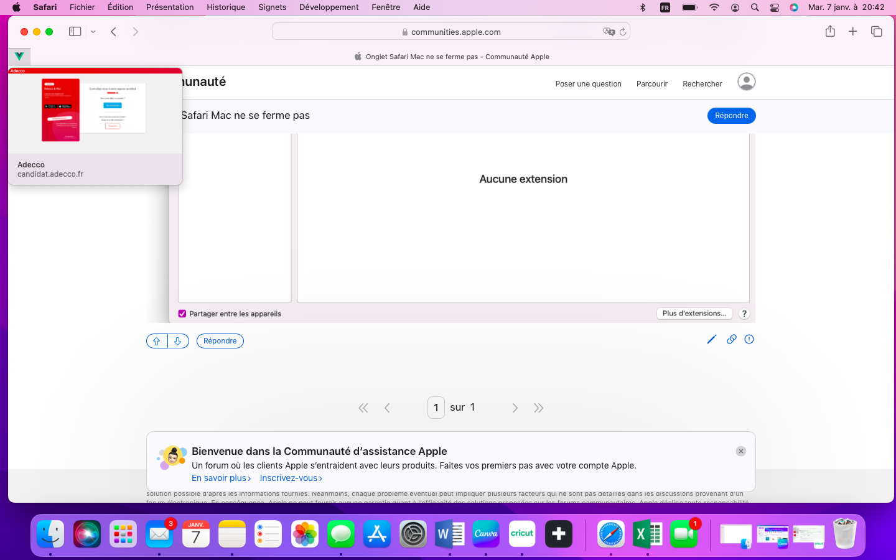This screenshot has width=896, height=560.
Task: Click the blue Répondre button
Action: point(731,116)
